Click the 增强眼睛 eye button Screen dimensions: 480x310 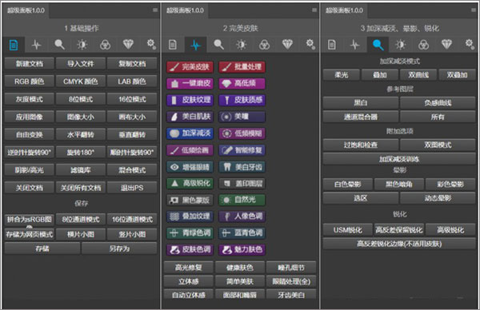coord(190,167)
